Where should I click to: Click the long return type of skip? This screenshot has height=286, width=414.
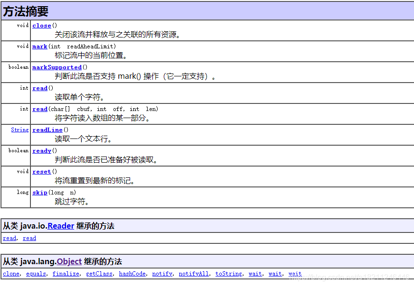[x=23, y=193]
